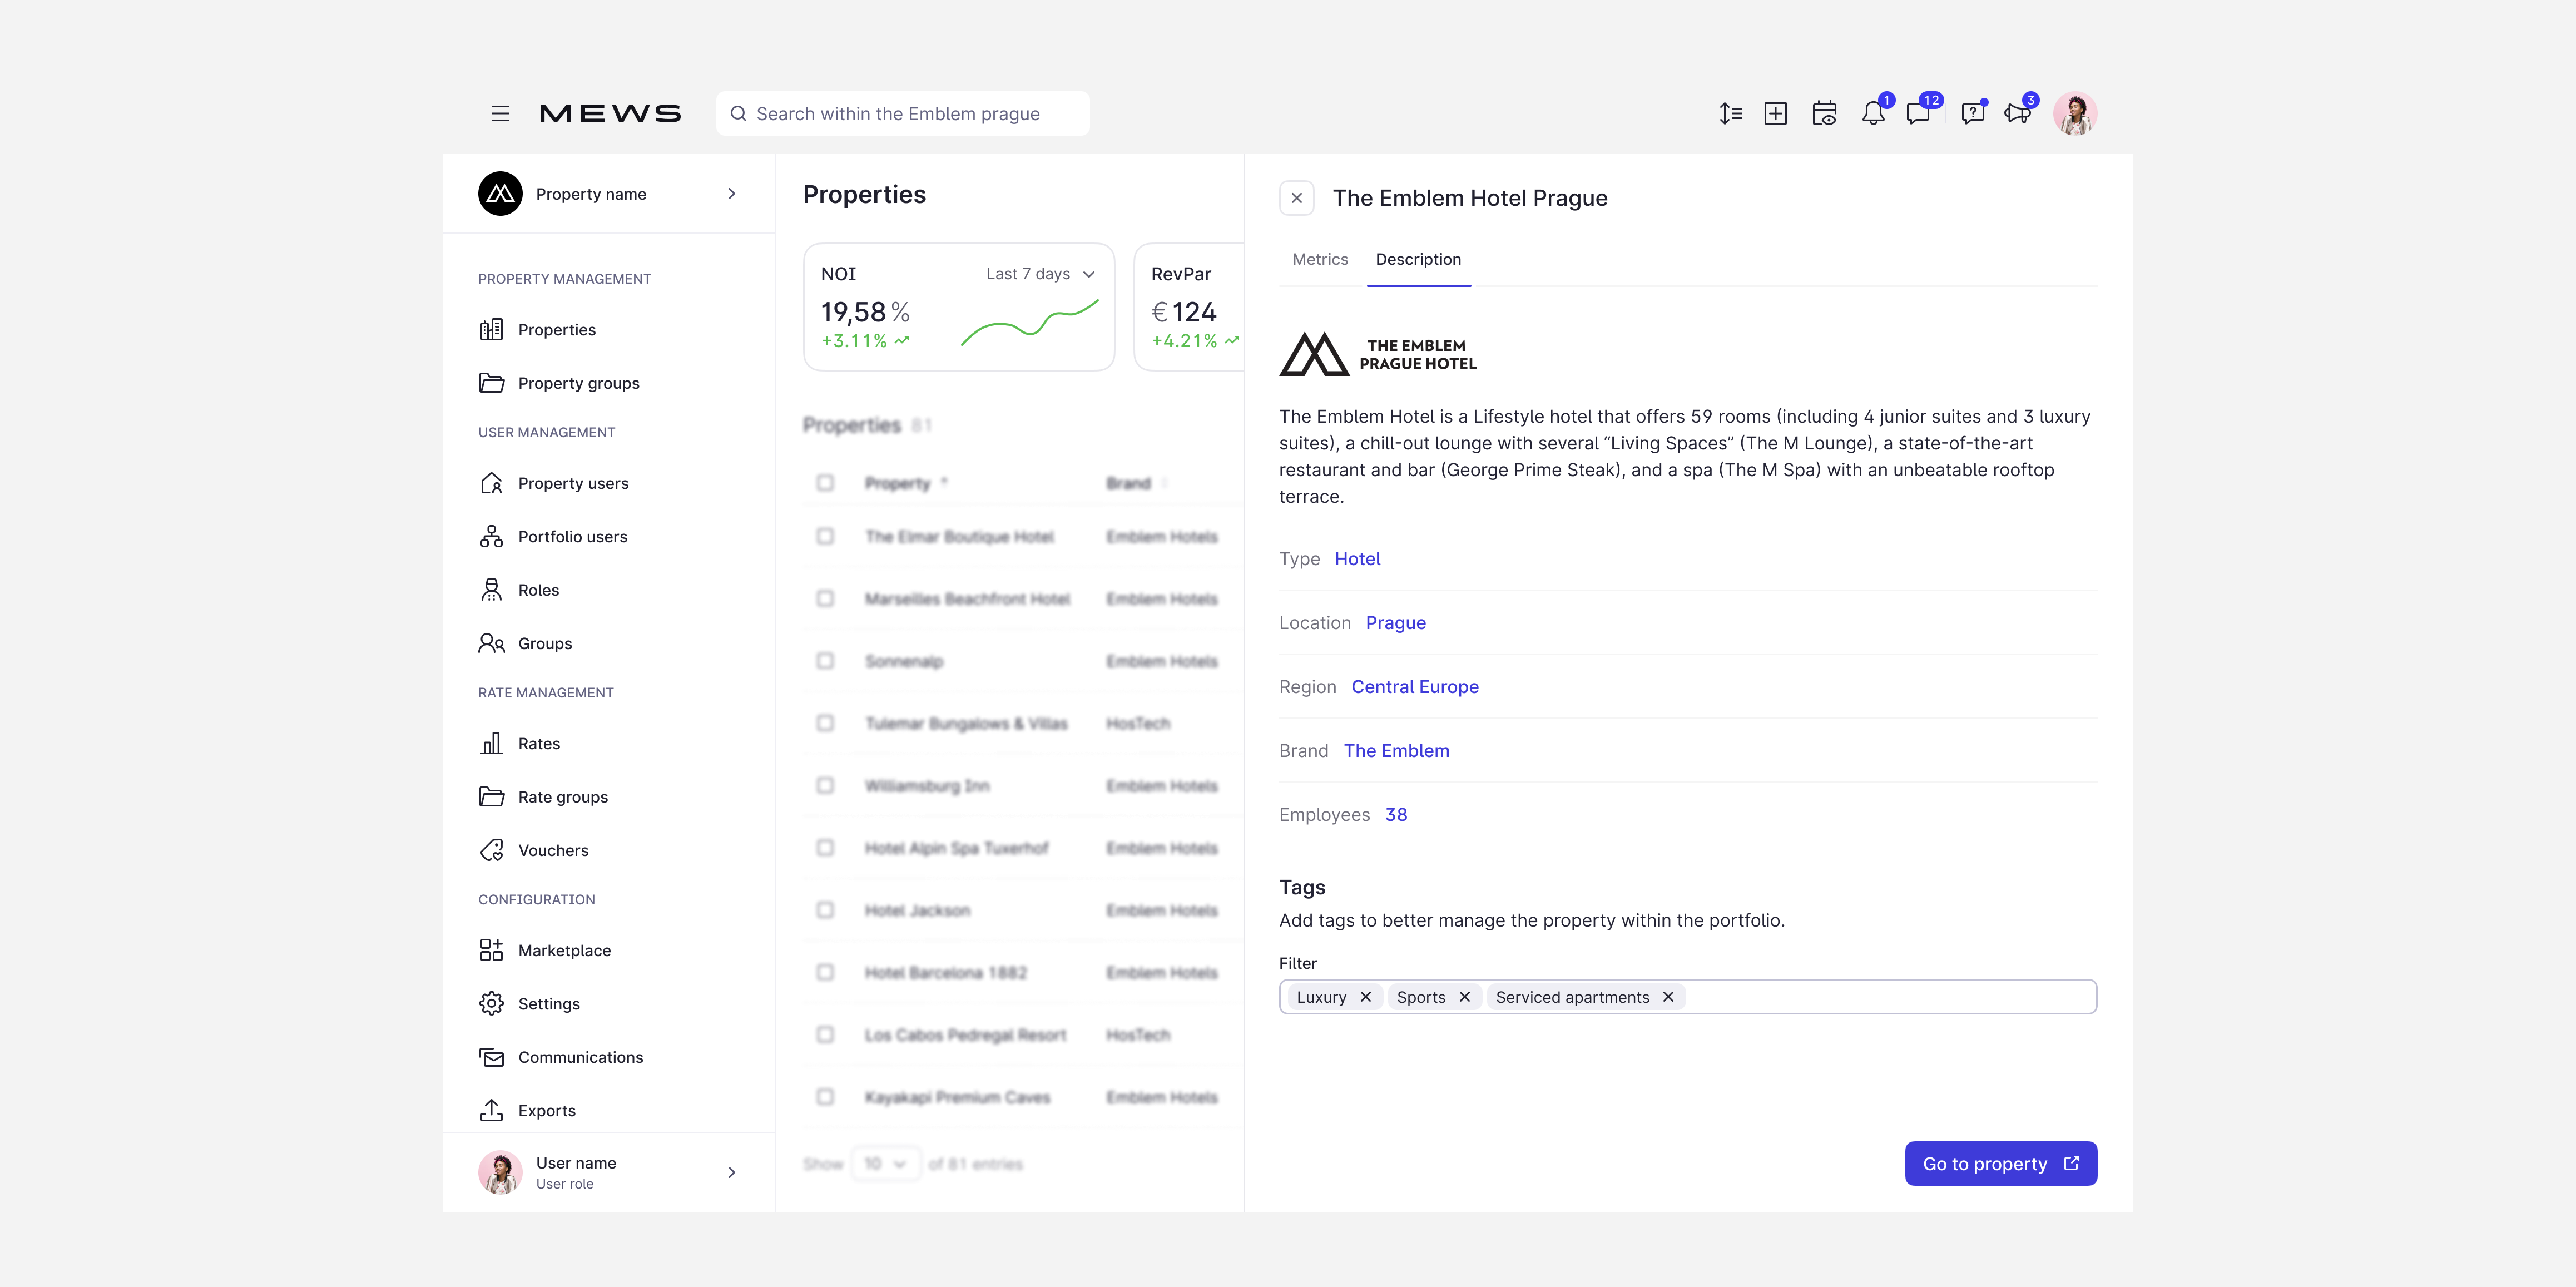
Task: Tick the Sonnenalp row checkbox
Action: click(825, 661)
